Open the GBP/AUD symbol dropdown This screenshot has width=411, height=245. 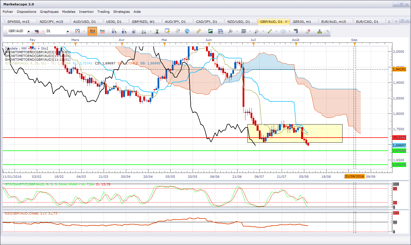click(29, 32)
